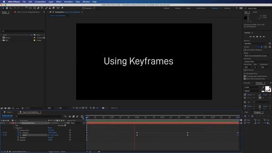
Task: Toggle the timeline Motion Blur switch icon
Action: [x=77, y=116]
